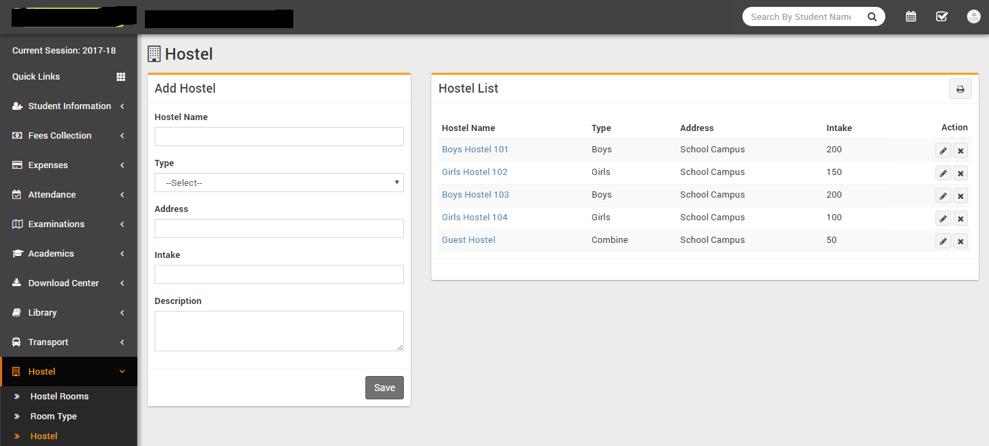Expand the Fees Collection sidebar section
The height and width of the screenshot is (446, 989).
69,136
